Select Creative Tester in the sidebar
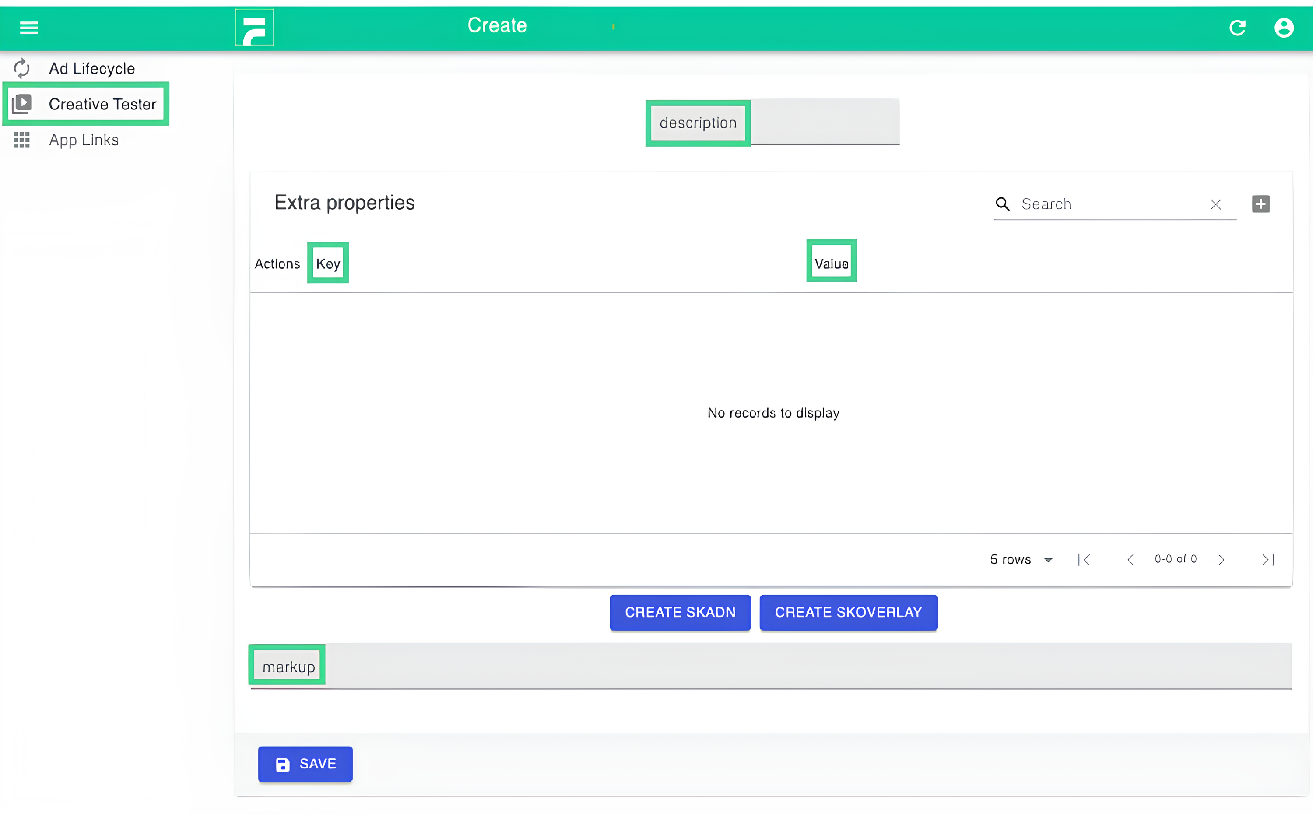This screenshot has width=1313, height=814. coord(102,104)
